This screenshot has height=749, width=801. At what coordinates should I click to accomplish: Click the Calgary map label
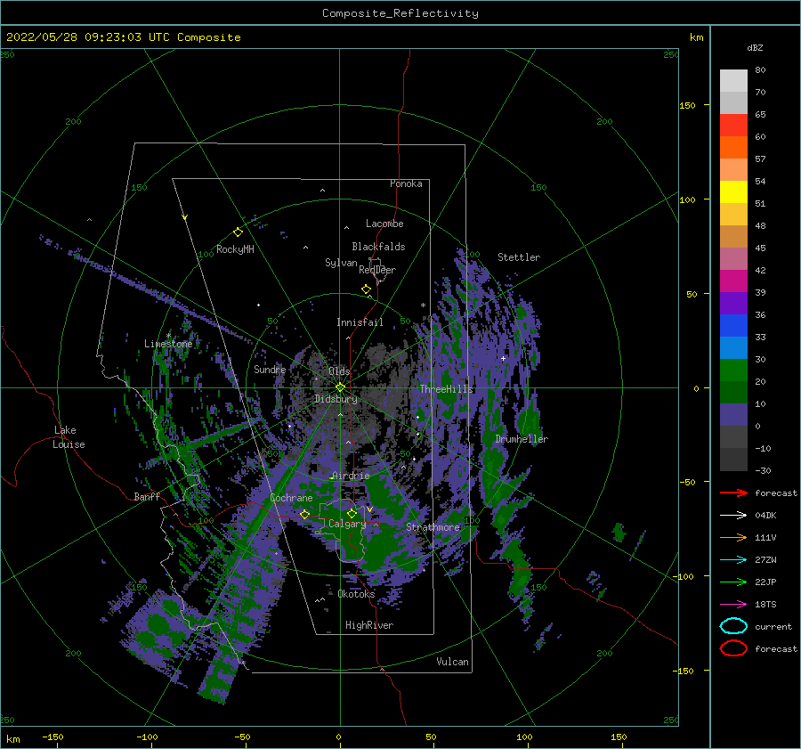coord(347,524)
